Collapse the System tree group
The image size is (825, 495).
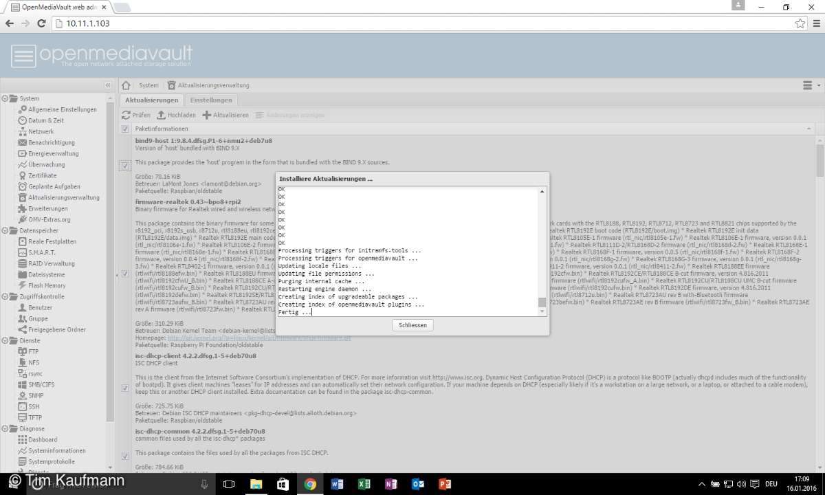point(5,98)
